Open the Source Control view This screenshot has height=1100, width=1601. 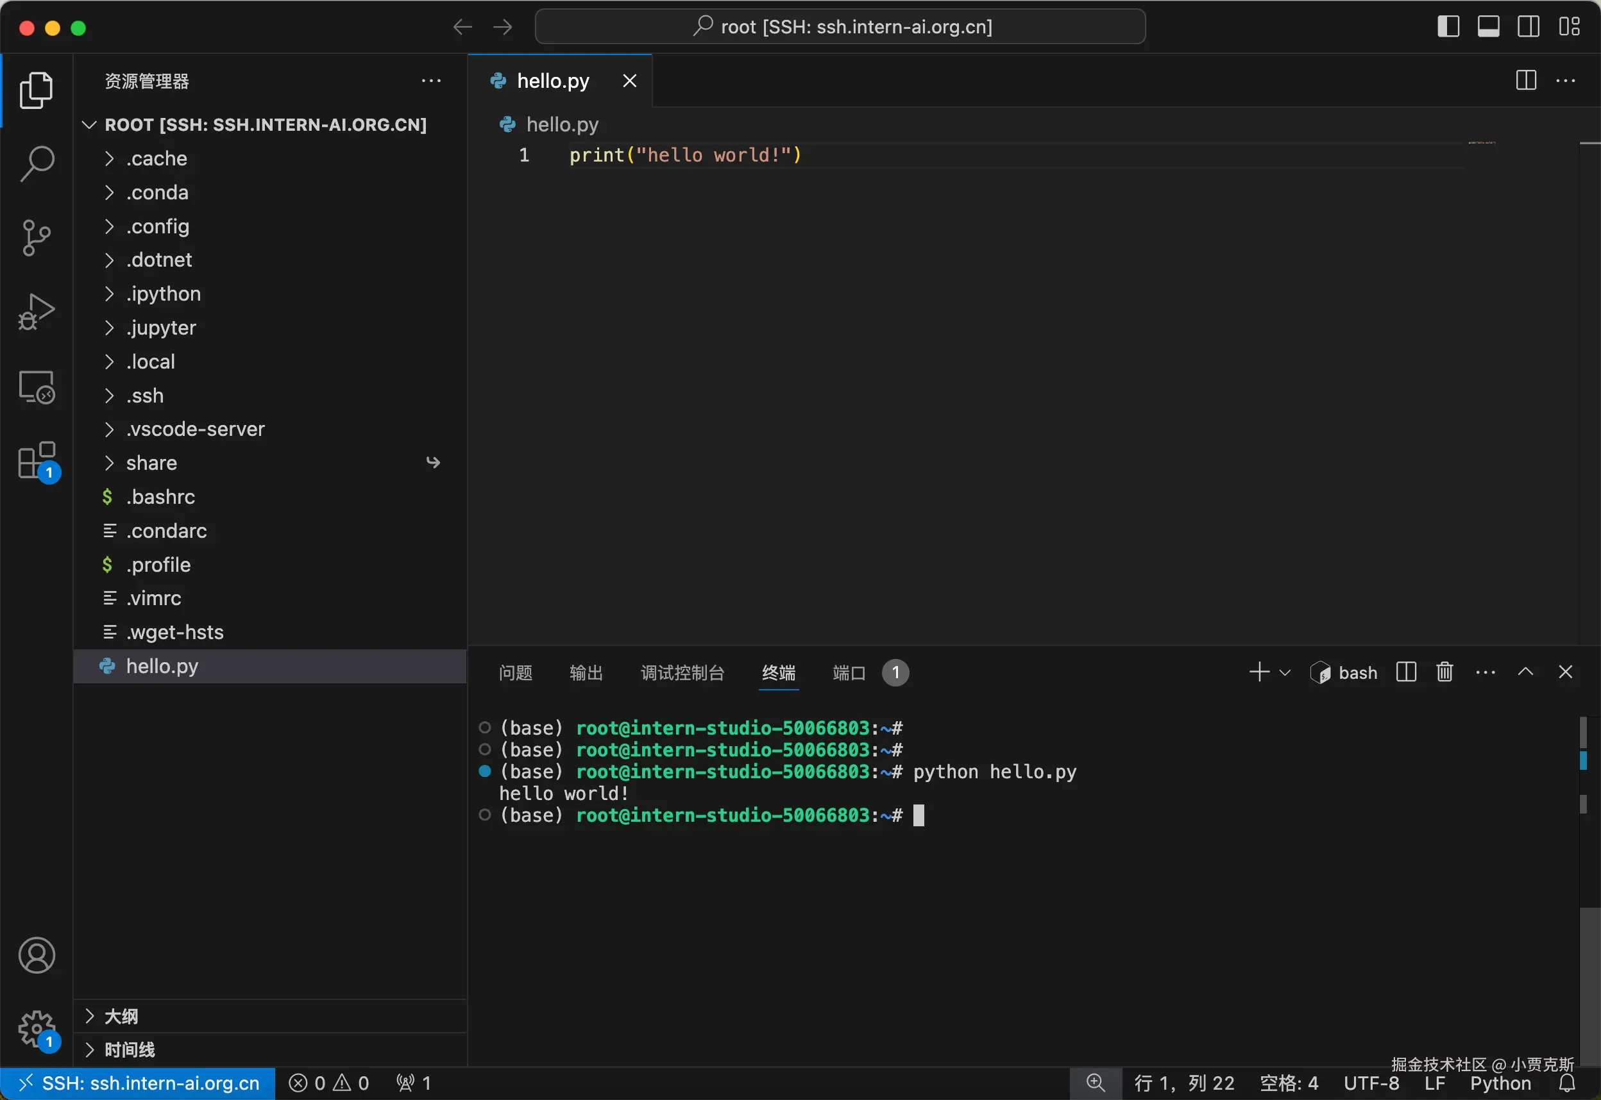[x=37, y=238]
